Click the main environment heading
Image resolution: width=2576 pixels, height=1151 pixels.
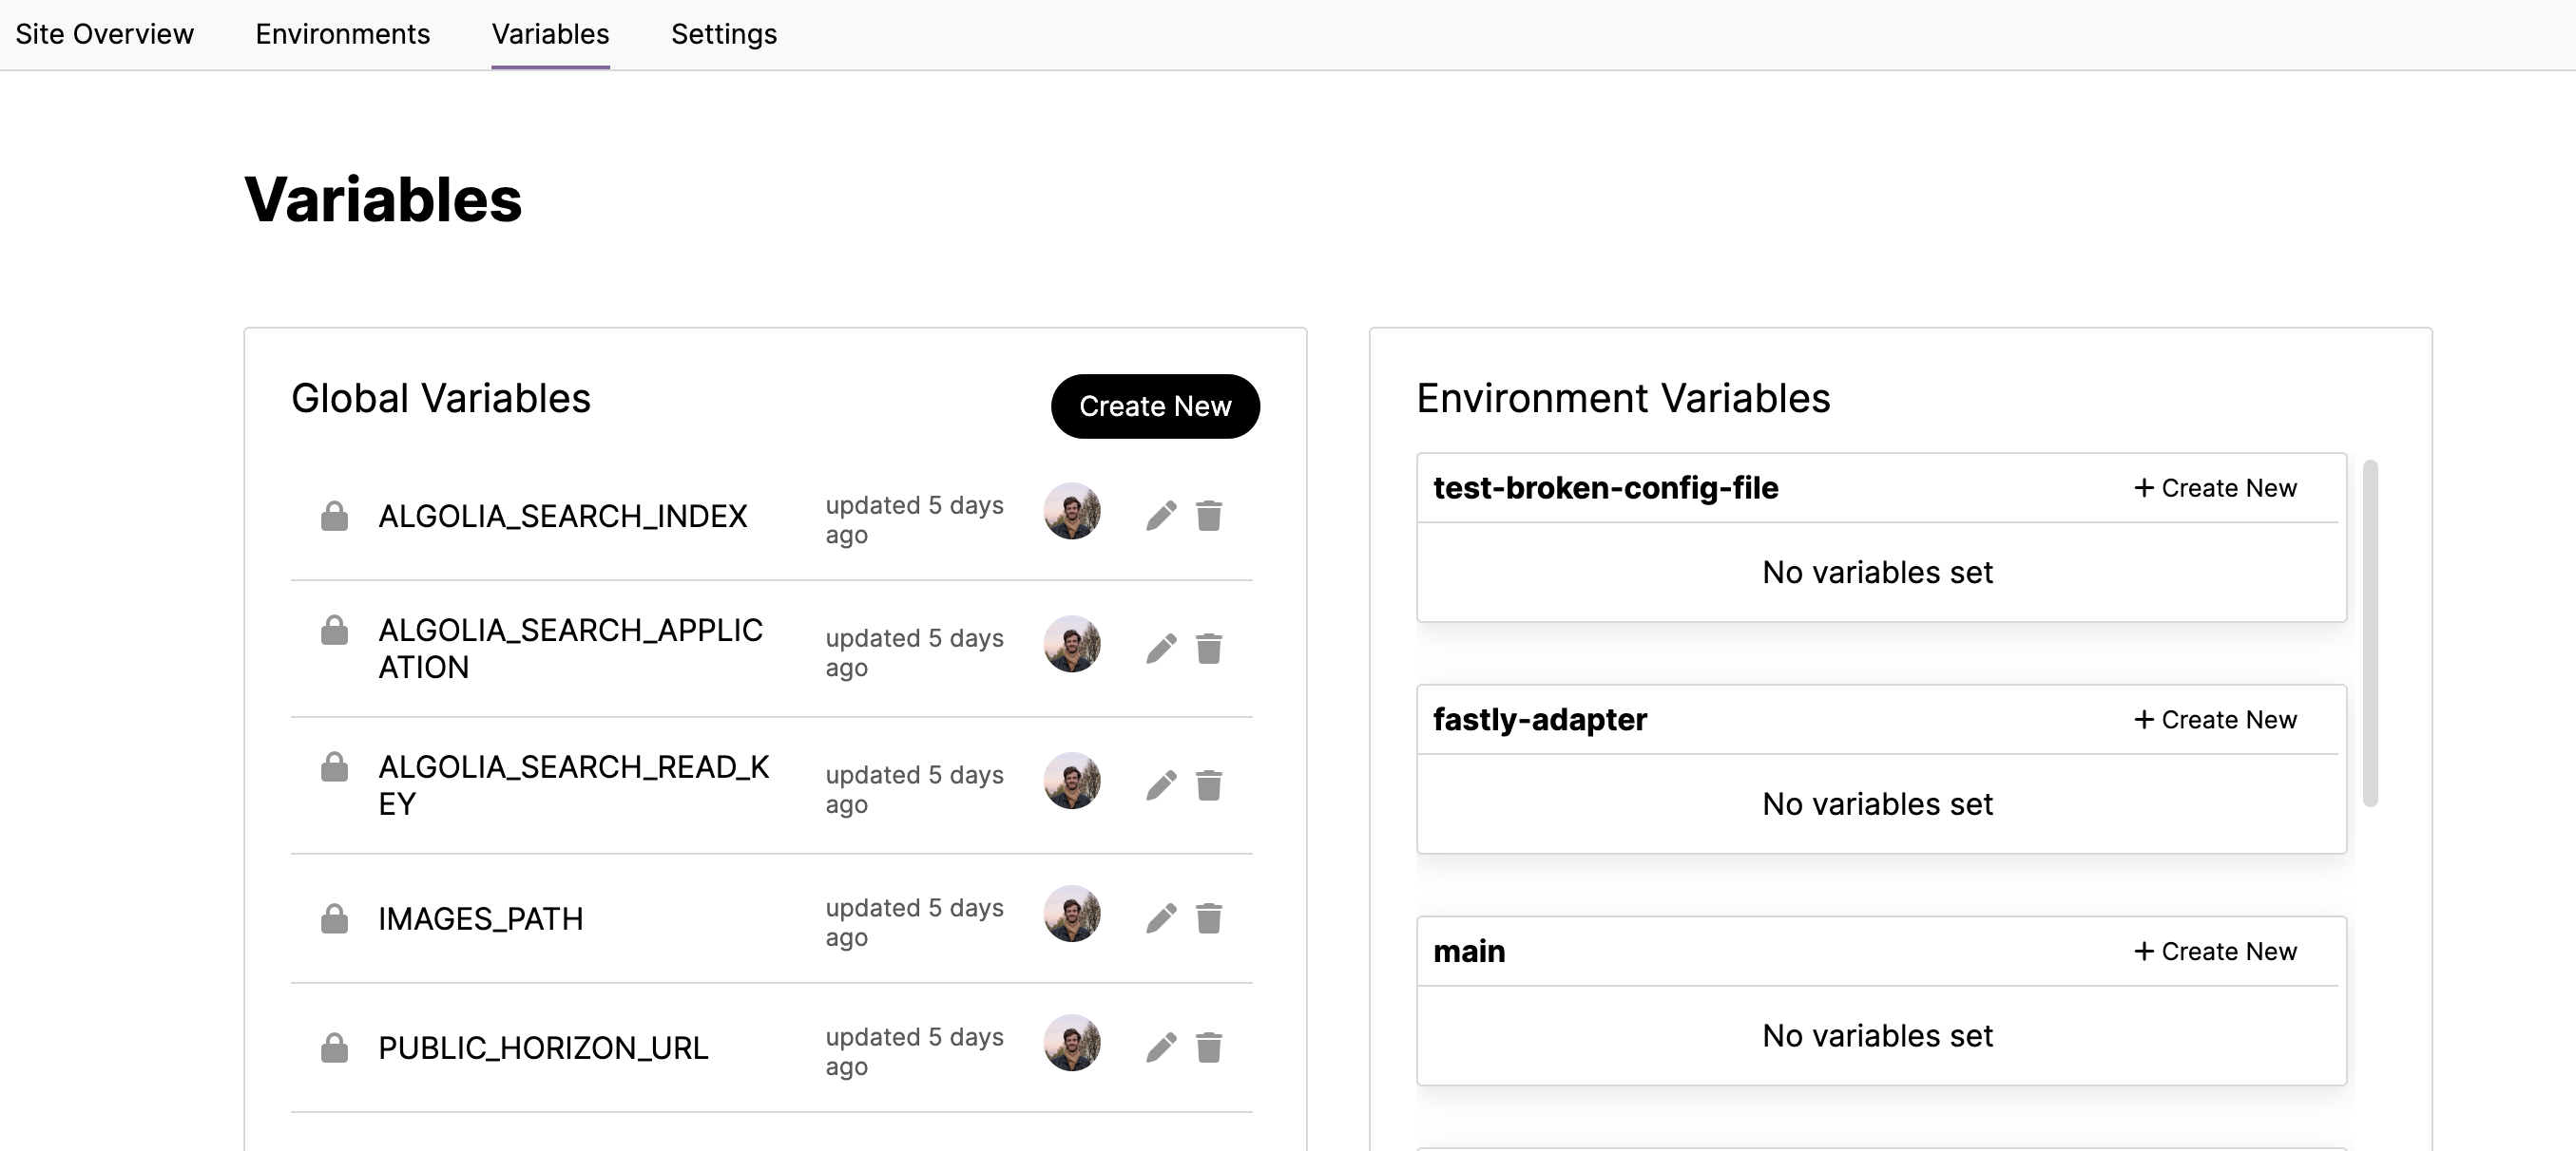(1469, 953)
